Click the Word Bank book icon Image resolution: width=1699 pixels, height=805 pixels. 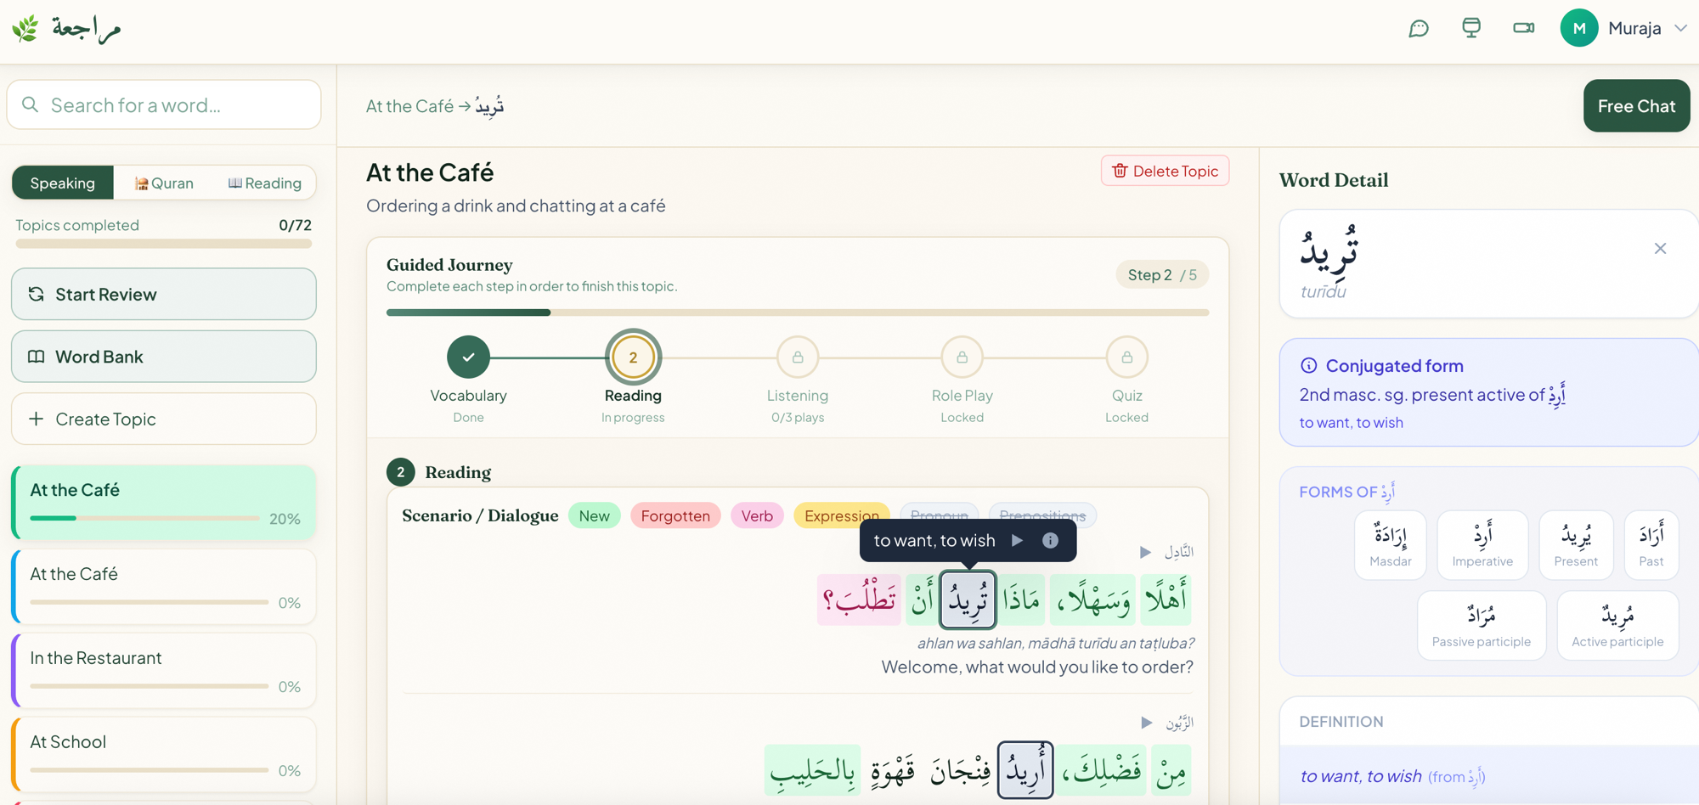pos(36,357)
